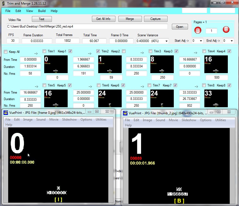Check the Trim6 checkbox
The width and height of the screenshot is (239, 206).
coord(98,85)
